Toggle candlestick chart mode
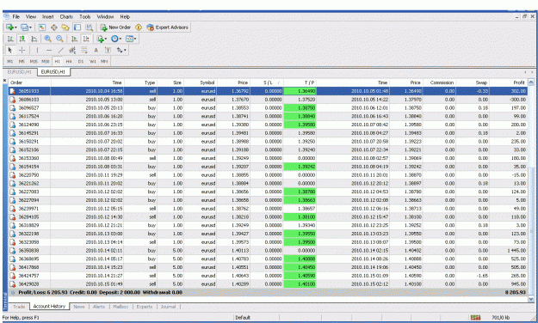Image resolution: width=538 pixels, height=323 pixels. (x=22, y=39)
